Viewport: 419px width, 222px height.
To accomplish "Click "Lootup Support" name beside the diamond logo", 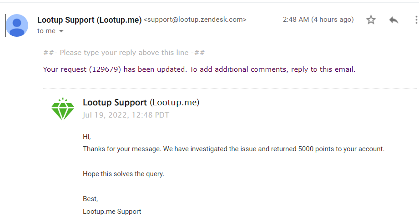I will tap(115, 103).
